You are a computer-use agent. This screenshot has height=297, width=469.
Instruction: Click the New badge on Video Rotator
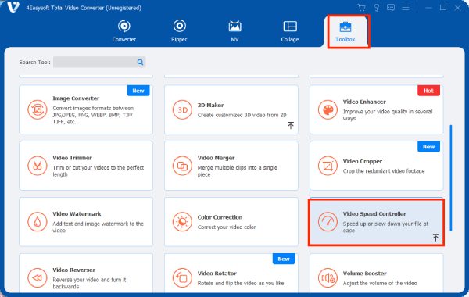coord(284,259)
